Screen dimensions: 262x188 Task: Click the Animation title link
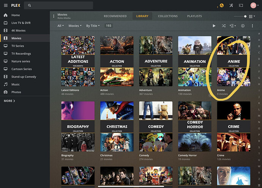[x=184, y=90]
